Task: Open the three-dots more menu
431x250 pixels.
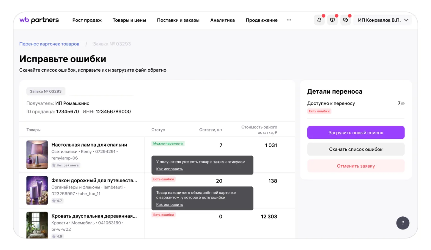Action: tap(289, 20)
